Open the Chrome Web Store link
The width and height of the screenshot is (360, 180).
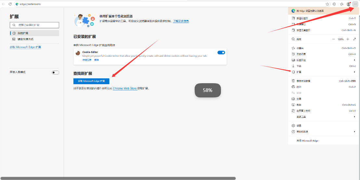pyautogui.click(x=125, y=88)
